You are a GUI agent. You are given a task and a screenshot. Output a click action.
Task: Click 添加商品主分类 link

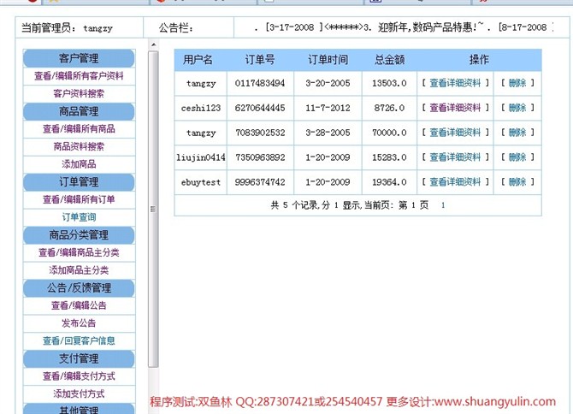[x=79, y=270]
